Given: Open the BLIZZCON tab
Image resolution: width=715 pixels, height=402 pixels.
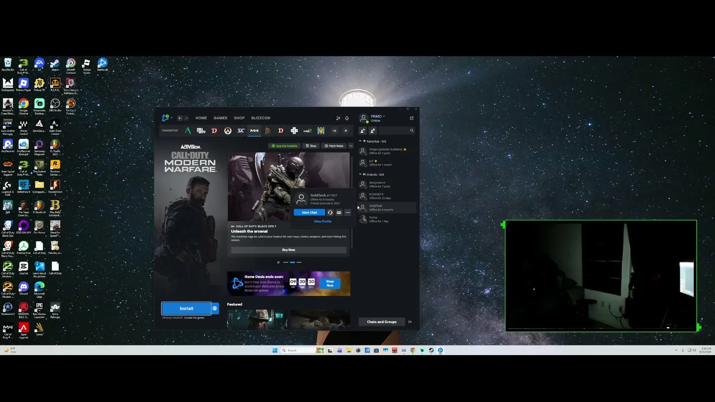Looking at the screenshot, I should (x=261, y=118).
